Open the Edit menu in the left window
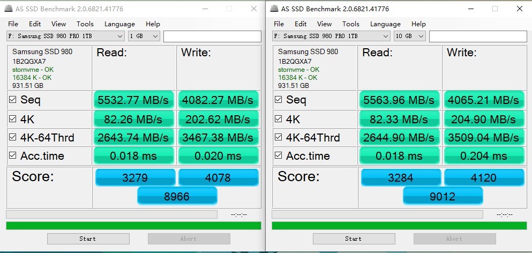This screenshot has height=253, width=532. pos(35,24)
